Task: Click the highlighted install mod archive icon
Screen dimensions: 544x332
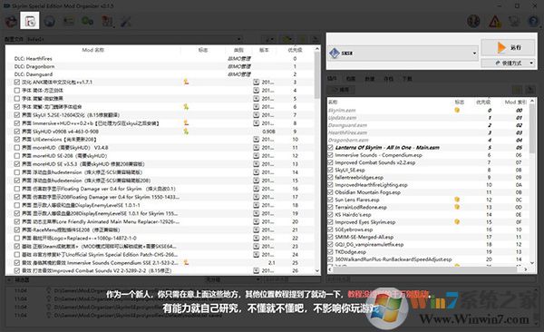Action: 30,21
